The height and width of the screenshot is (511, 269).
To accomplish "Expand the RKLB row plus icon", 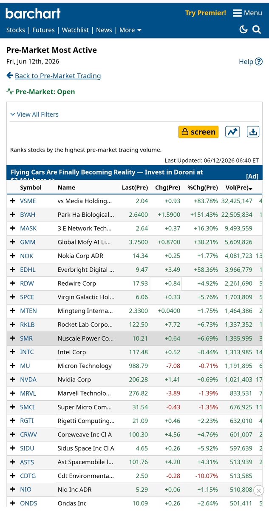I will 13,324.
